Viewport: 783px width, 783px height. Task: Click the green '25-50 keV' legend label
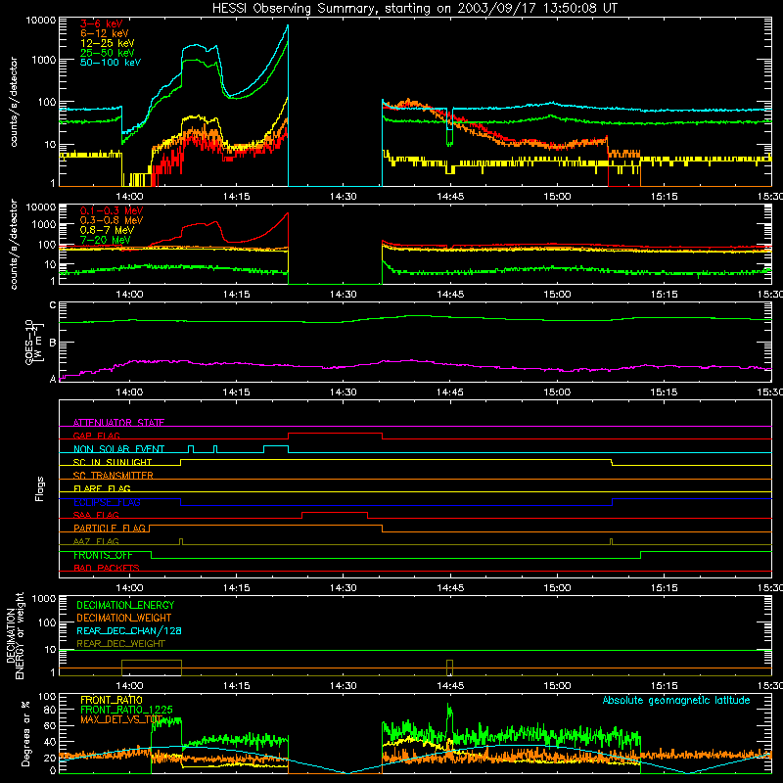coord(108,53)
